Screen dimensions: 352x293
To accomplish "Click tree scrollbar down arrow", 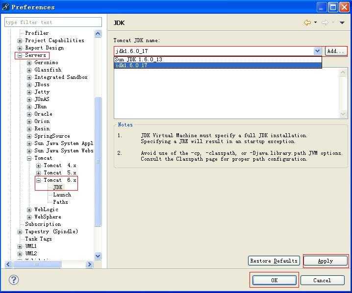I will coord(98,256).
